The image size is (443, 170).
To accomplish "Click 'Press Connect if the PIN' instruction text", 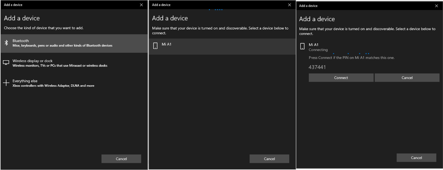I will (352, 58).
